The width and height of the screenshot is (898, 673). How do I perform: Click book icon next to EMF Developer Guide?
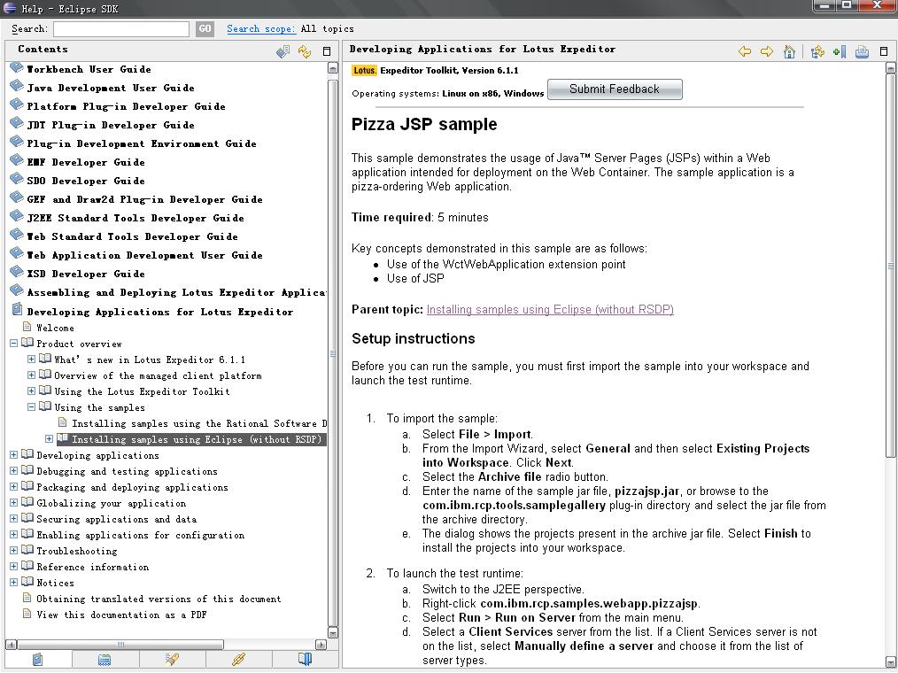[x=17, y=161]
